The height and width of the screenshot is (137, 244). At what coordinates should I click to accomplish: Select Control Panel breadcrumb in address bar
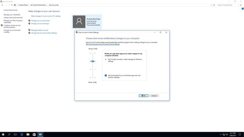[23, 5]
